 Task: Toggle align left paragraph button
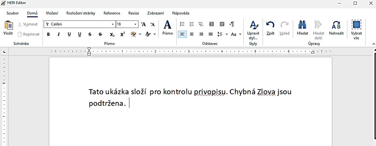pyautogui.click(x=182, y=34)
